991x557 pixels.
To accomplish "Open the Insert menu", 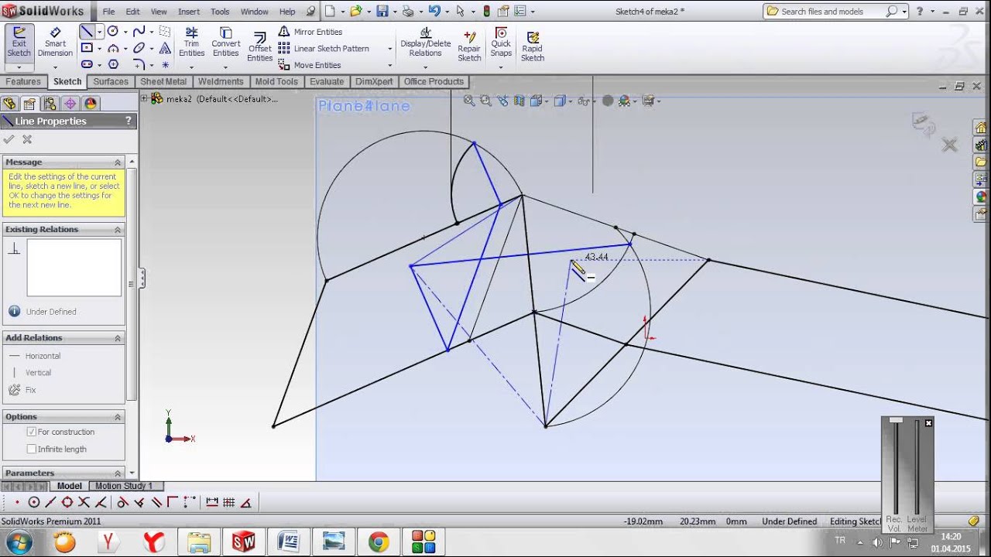I will tap(189, 12).
